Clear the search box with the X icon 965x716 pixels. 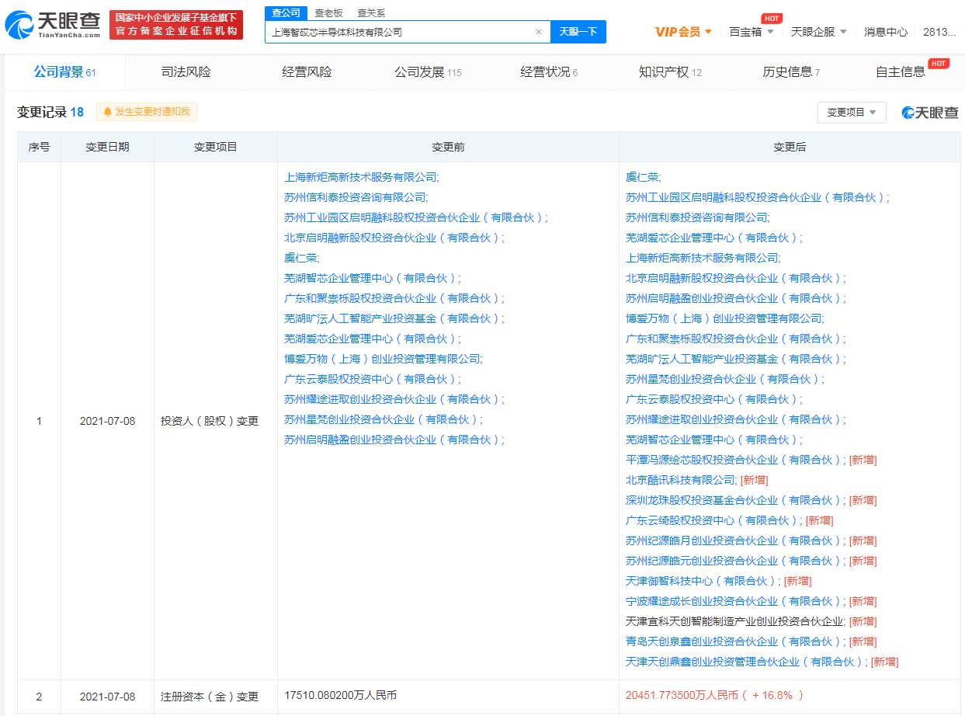[539, 33]
